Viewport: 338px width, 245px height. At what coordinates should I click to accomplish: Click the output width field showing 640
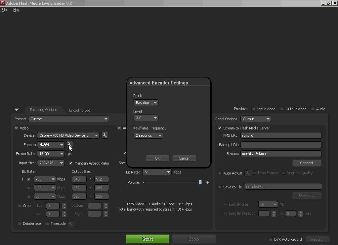pos(79,179)
